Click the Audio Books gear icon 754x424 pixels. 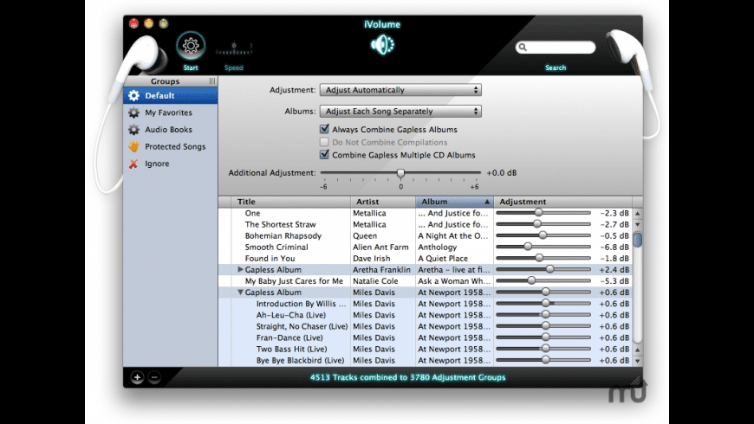[x=133, y=130]
